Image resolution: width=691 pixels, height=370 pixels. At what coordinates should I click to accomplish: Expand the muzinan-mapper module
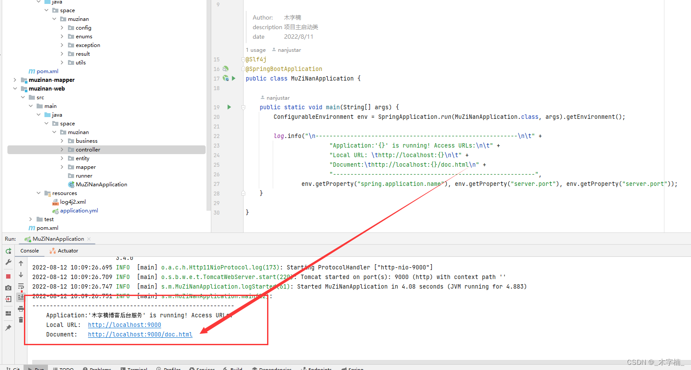(15, 80)
